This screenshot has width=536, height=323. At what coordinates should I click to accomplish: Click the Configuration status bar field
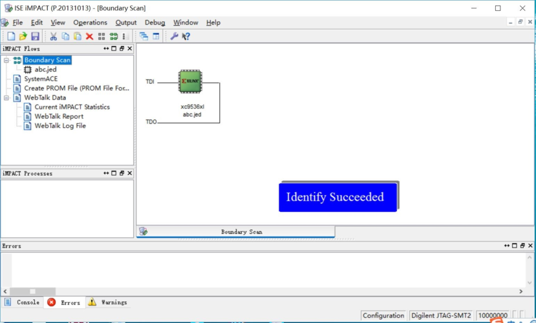tap(383, 315)
